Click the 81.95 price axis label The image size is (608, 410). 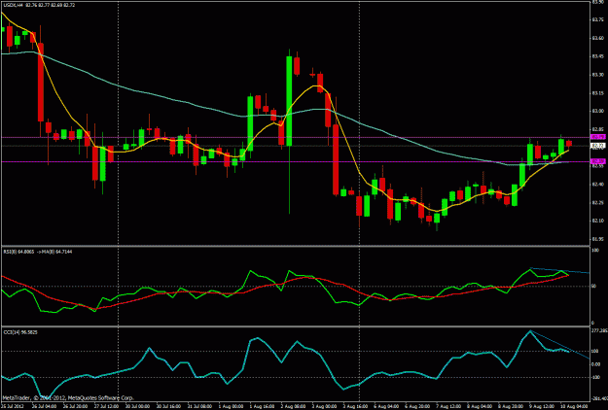click(597, 239)
